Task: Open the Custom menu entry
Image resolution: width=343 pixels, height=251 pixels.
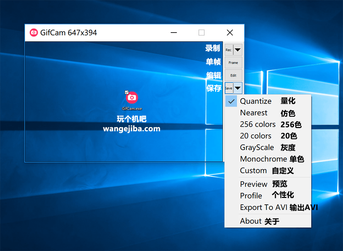Action: click(253, 171)
